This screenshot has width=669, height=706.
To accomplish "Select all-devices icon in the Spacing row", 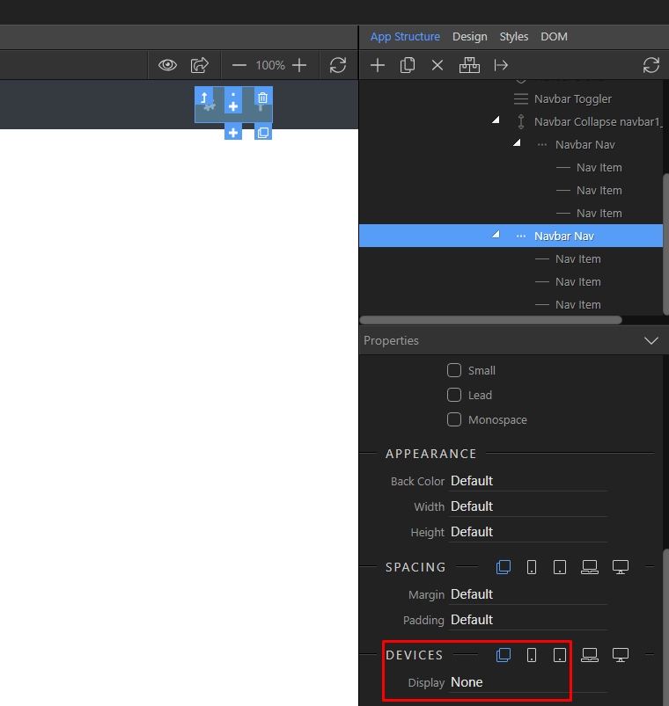I will click(x=504, y=567).
